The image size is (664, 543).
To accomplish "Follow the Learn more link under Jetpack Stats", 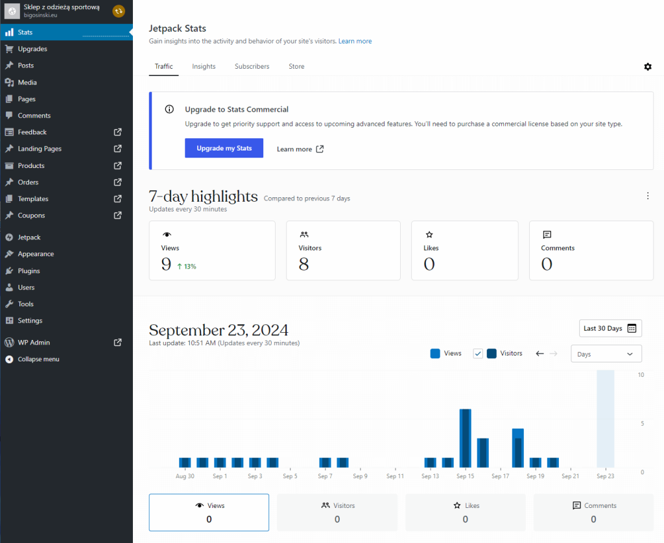I will click(x=355, y=41).
